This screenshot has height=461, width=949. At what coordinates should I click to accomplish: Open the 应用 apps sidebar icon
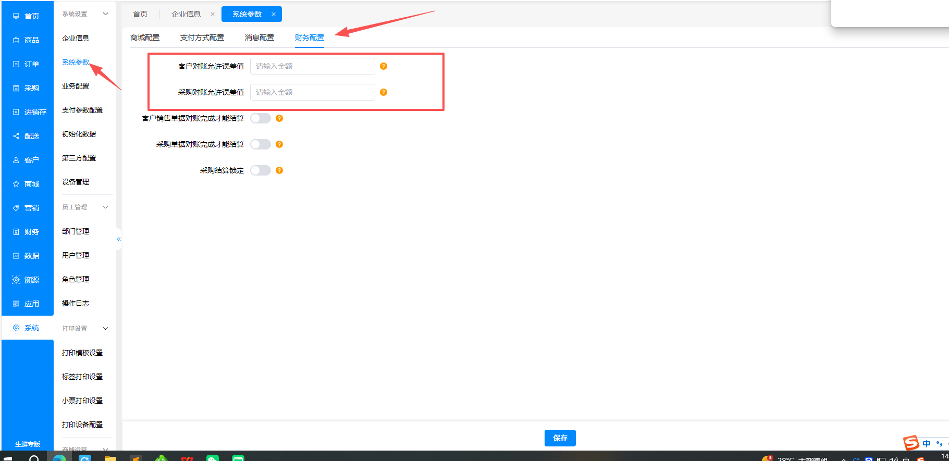[x=16, y=304]
